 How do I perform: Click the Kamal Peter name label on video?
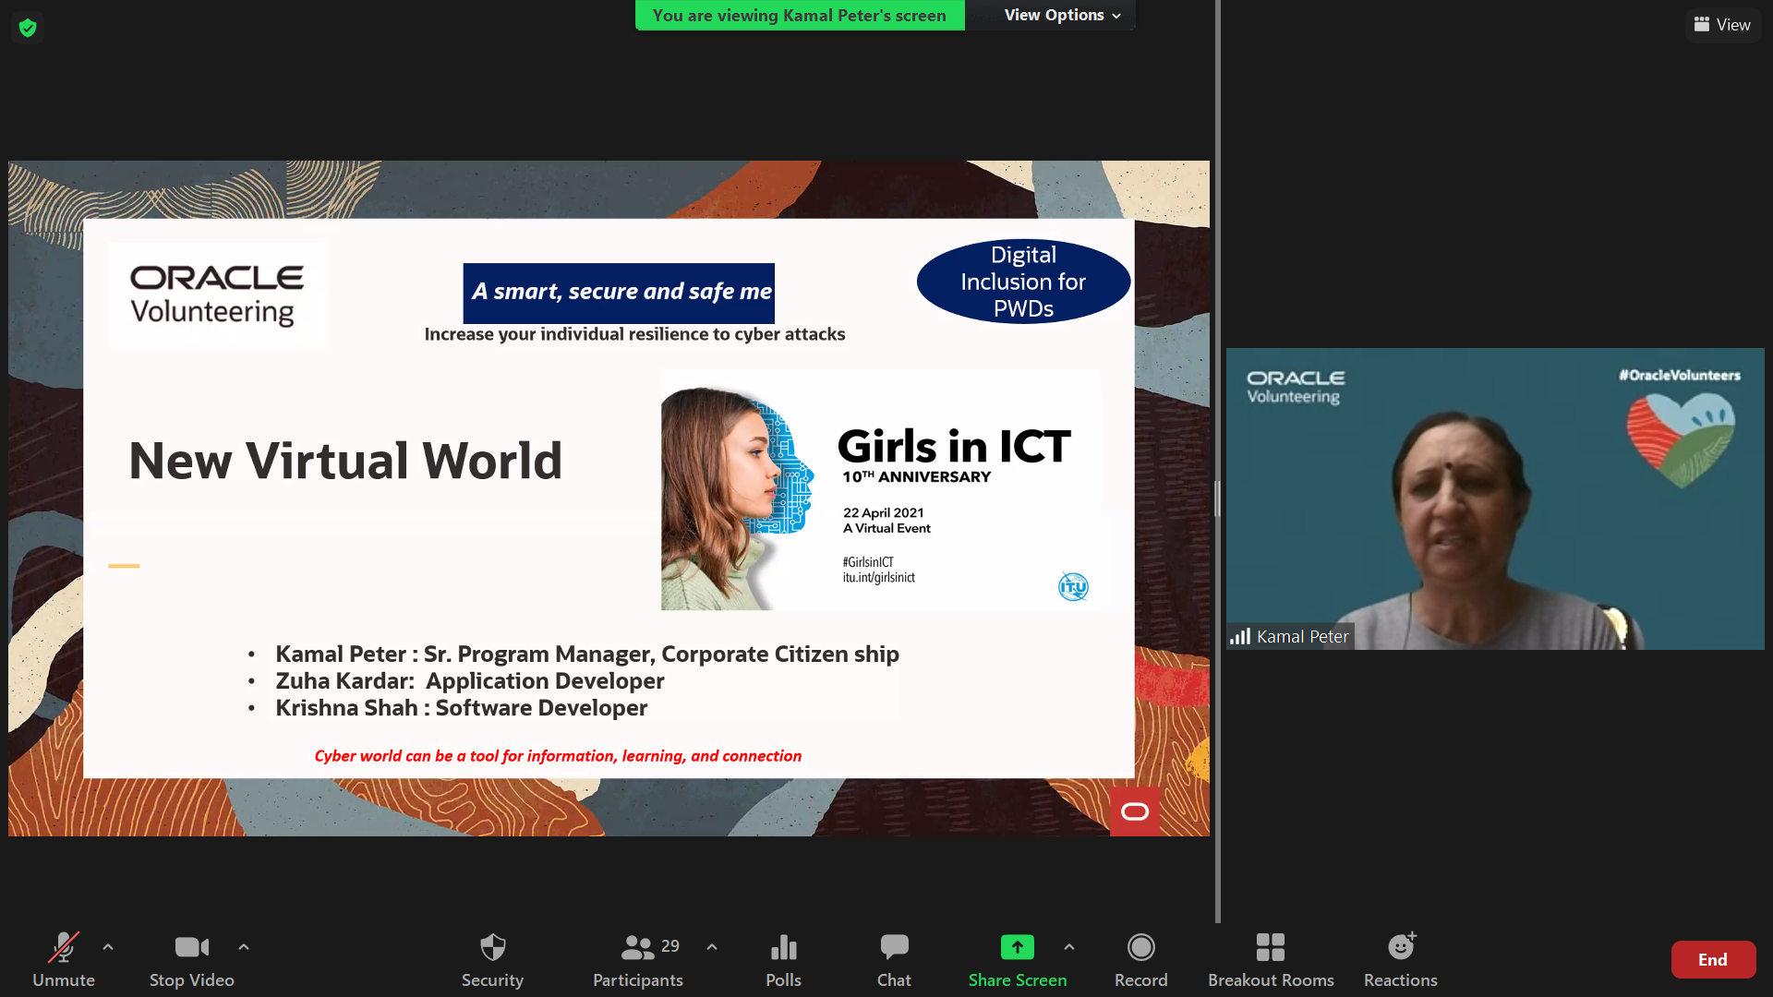point(1302,637)
